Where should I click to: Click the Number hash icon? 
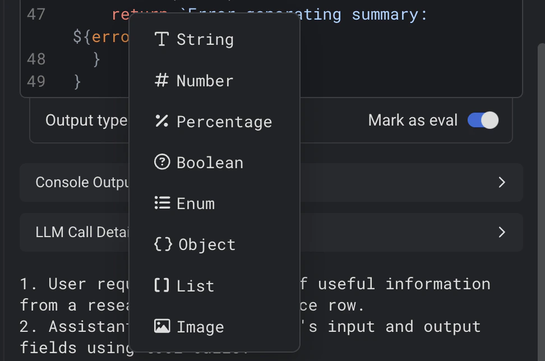point(161,80)
